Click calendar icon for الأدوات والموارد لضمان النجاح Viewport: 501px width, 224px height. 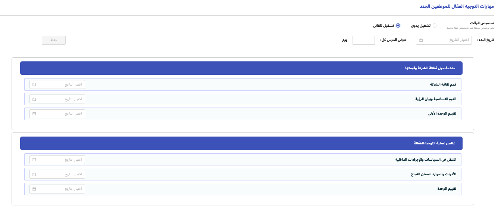pyautogui.click(x=34, y=175)
